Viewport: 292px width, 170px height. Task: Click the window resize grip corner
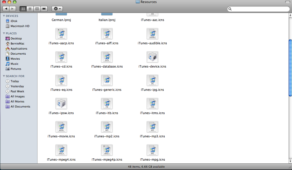(290, 167)
